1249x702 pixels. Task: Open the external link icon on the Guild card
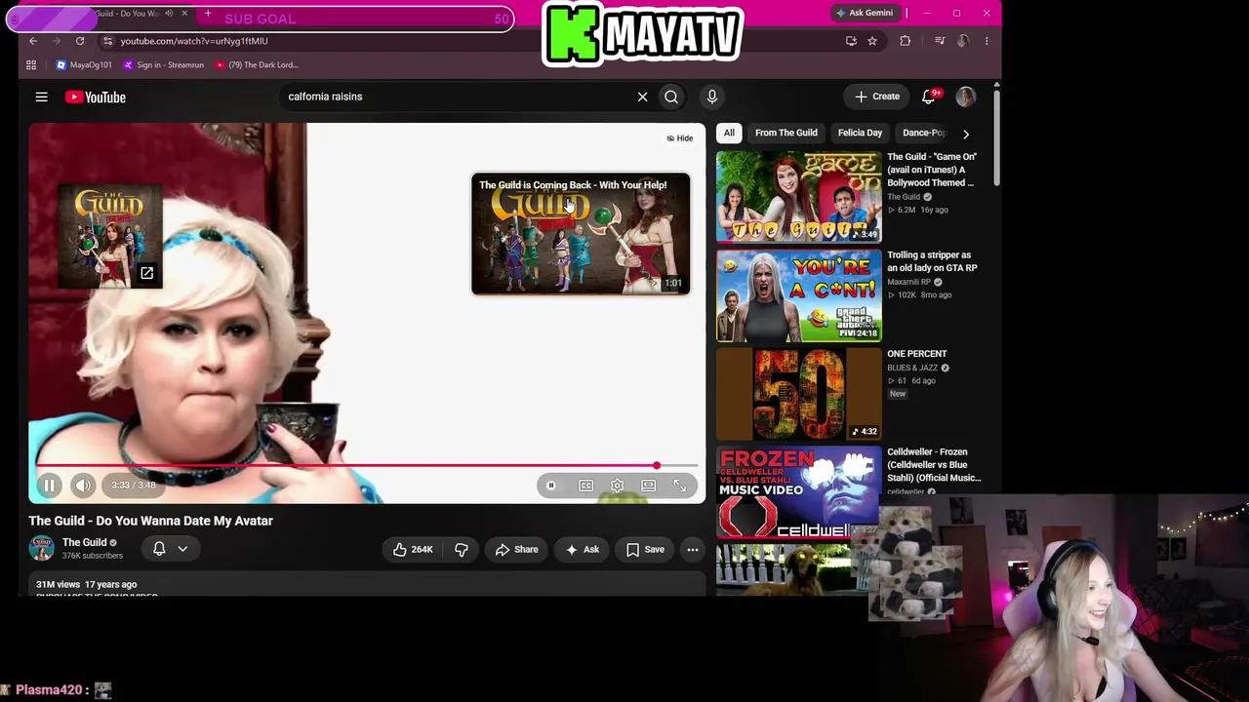coord(146,273)
